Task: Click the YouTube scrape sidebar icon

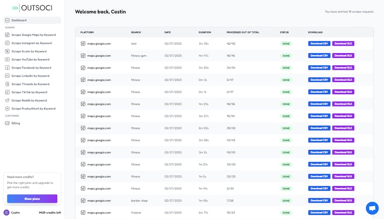Action: click(7, 59)
